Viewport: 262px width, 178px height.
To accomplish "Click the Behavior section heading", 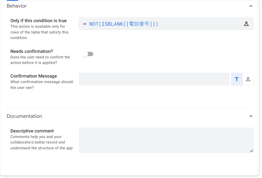I will 17,6.
